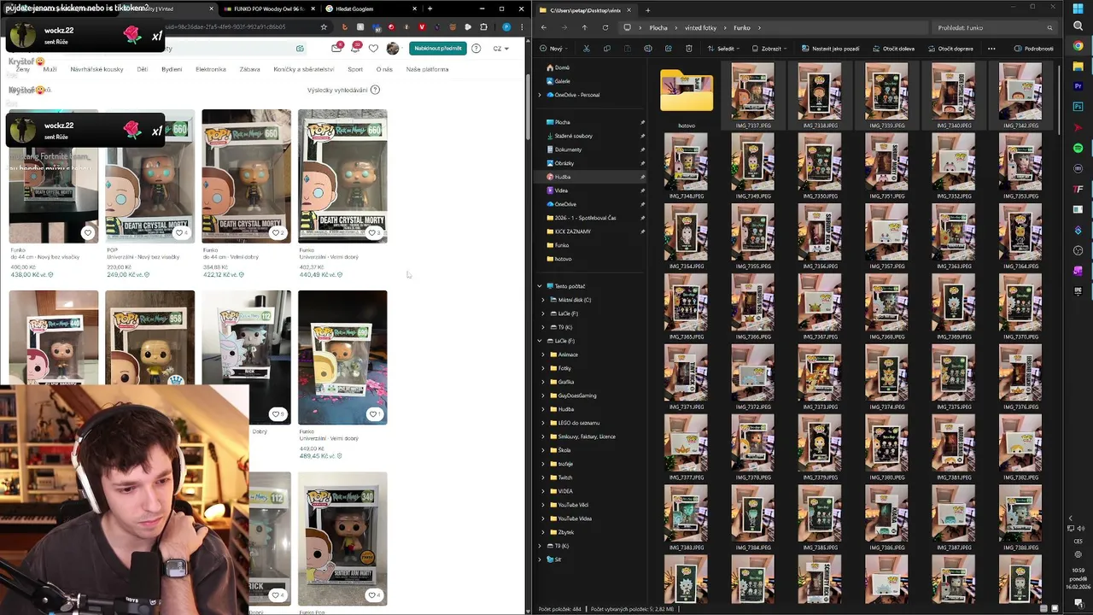Click the info icon next to Výsledky vyhledávání
1093x615 pixels.
(x=375, y=90)
